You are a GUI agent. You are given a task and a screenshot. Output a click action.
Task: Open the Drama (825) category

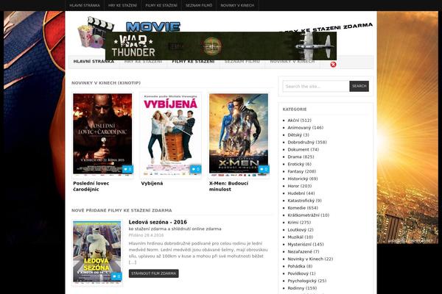click(x=301, y=157)
